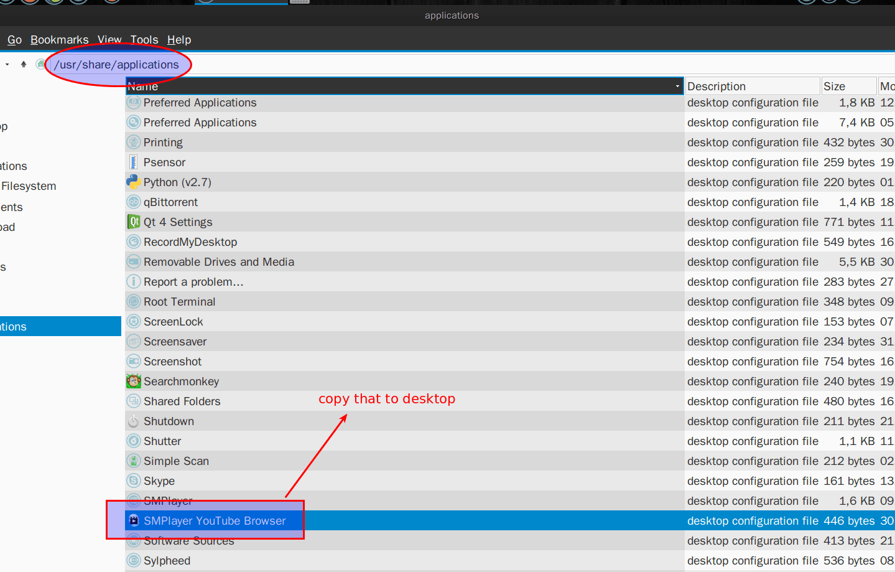Click the 446 bytes size cell
The width and height of the screenshot is (895, 572).
click(849, 521)
